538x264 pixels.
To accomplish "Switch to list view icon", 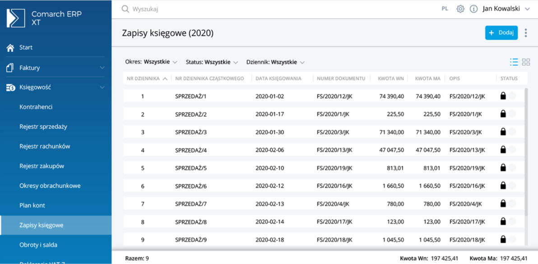I will coord(514,62).
